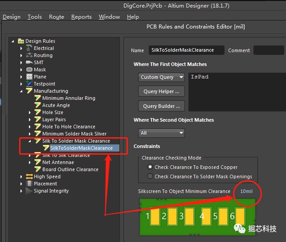
Task: Expand the Mask rules node
Action: point(21,70)
